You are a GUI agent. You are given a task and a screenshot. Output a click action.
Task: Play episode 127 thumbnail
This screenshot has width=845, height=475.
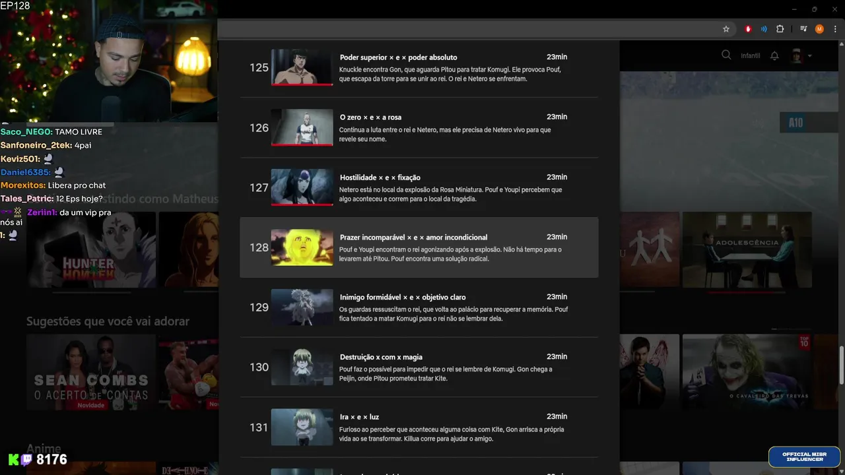tap(302, 187)
